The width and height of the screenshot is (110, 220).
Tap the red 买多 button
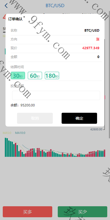click(x=28, y=212)
